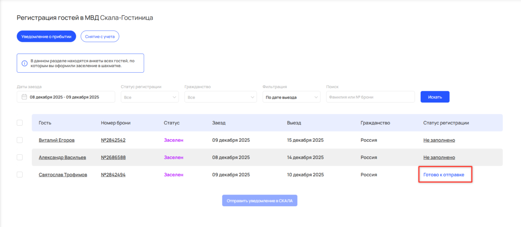Check the box for Александр Васильев
This screenshot has height=227, width=521.
click(20, 157)
